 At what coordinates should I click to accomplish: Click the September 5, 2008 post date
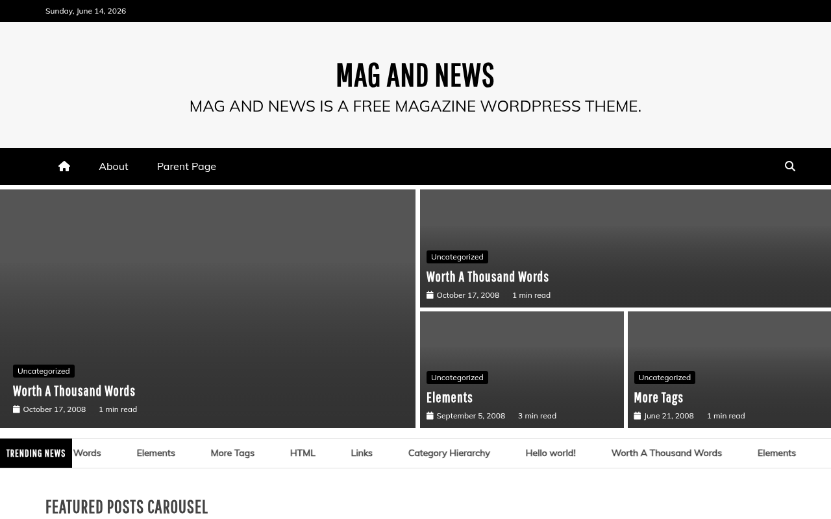point(471,416)
